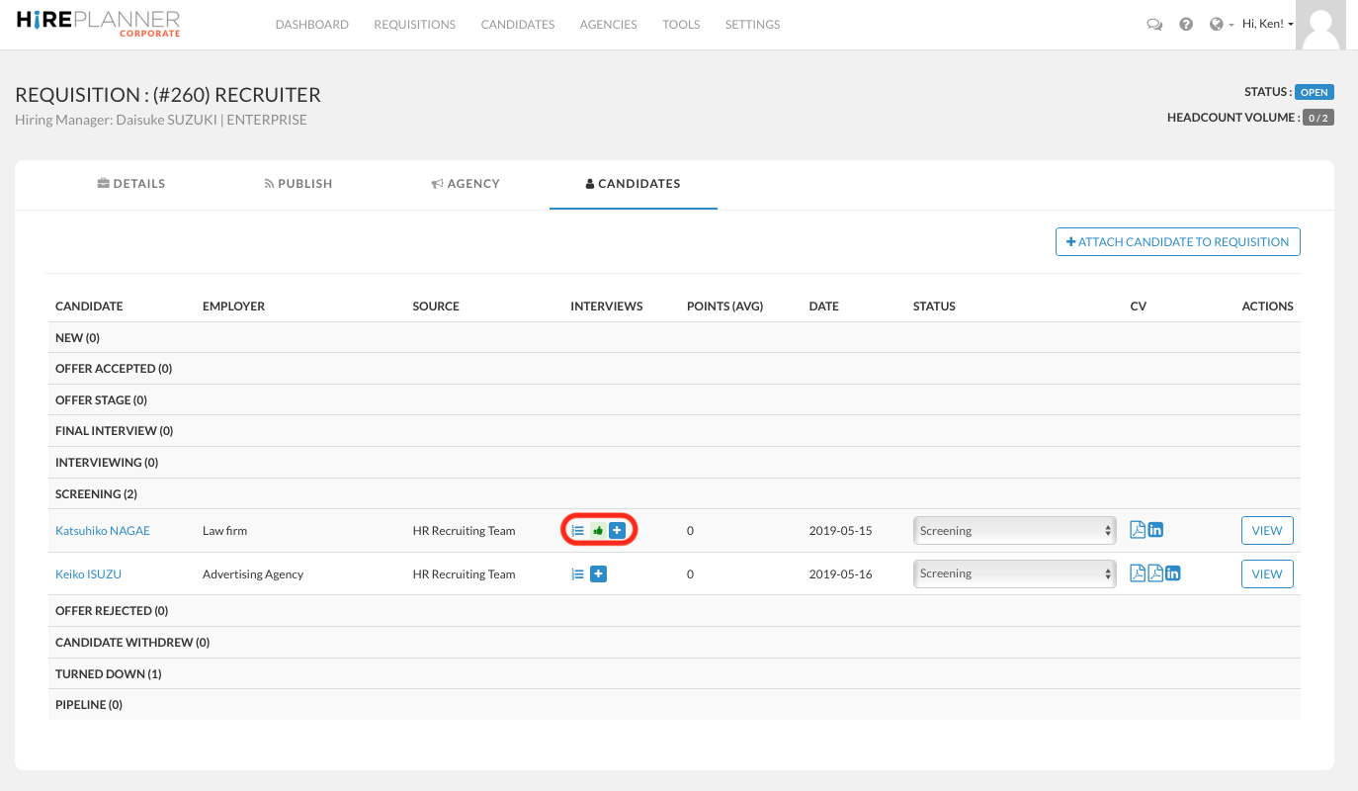Open Katsuhiko NAGAE's interview feedback thumbs-up icon
Image resolution: width=1358 pixels, height=791 pixels.
(x=597, y=530)
